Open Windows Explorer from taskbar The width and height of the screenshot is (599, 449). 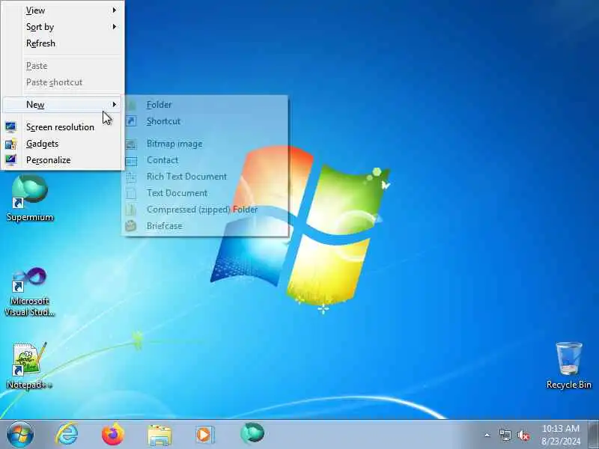pos(159,436)
